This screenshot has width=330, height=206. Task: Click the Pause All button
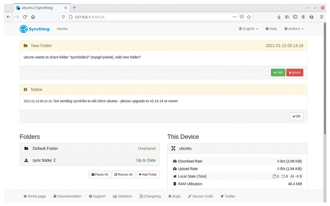tap(100, 175)
